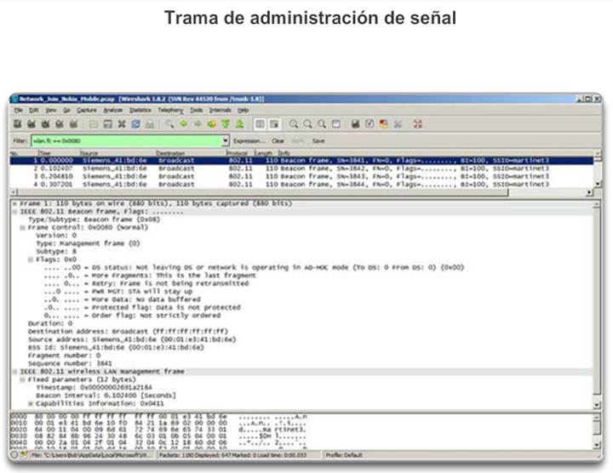Screen dimensions: 613x473
Task: Open help lifebuoy icon
Action: tap(417, 124)
